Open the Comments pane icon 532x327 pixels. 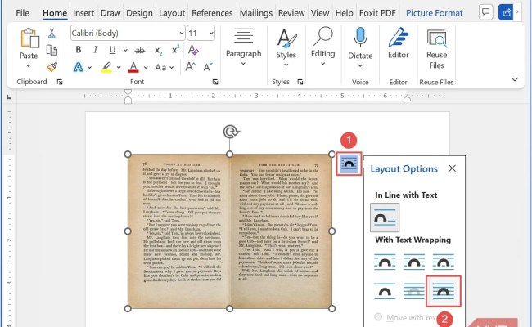486,12
